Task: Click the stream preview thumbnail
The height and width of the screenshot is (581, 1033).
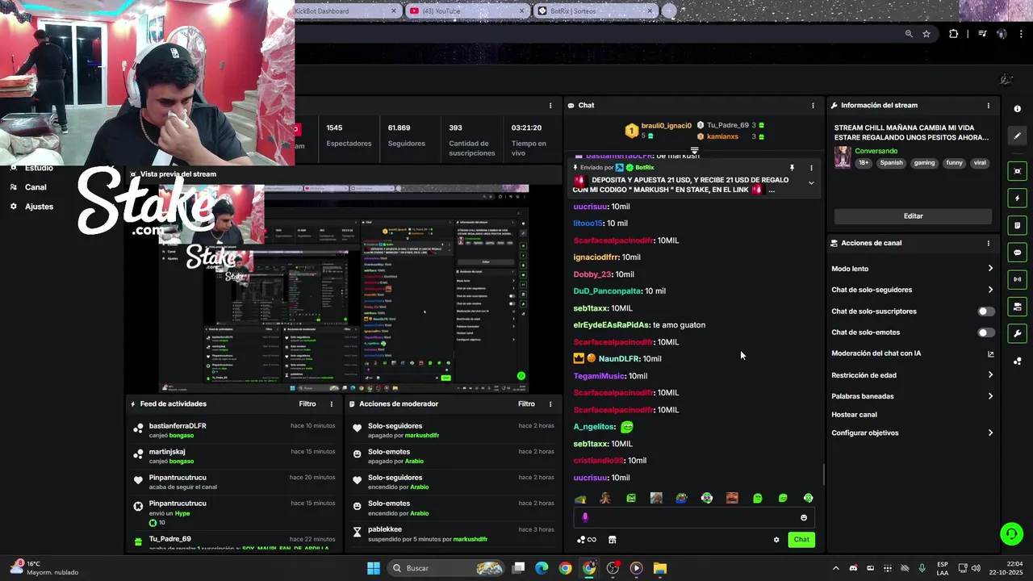Action: [343, 289]
